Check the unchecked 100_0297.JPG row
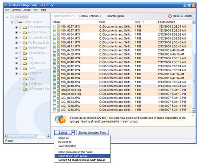Image resolution: width=199 pixels, height=166 pixels. point(55,27)
